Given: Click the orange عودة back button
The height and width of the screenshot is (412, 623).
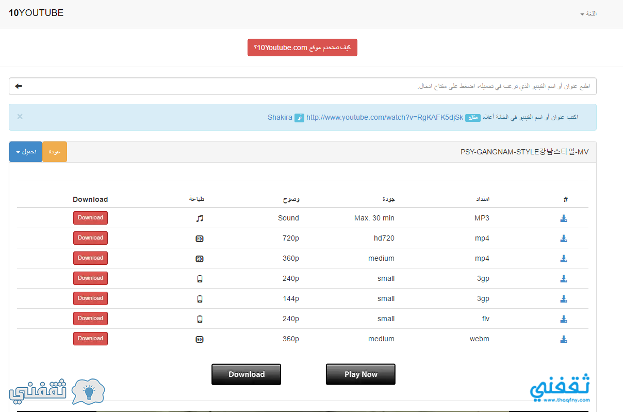Looking at the screenshot, I should (55, 152).
